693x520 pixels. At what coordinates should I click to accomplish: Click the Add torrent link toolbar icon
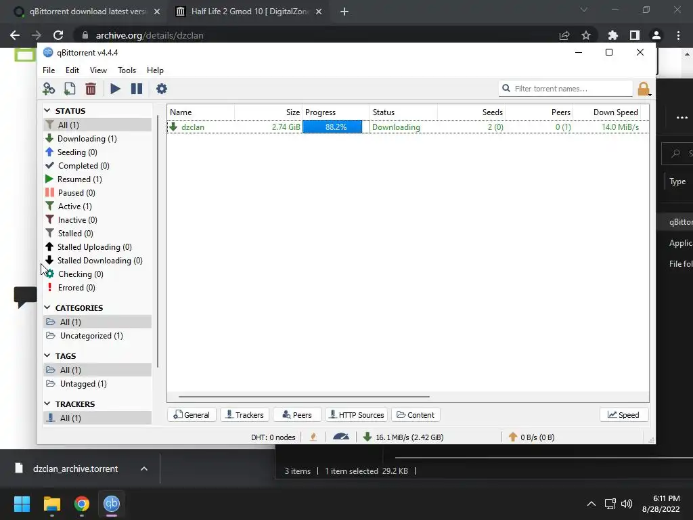[49, 89]
